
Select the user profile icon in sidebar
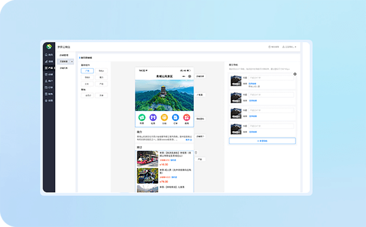point(49,81)
